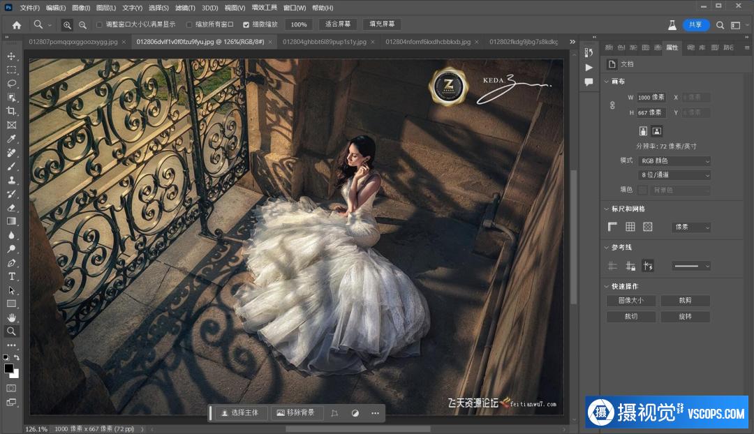Open the 图像(I) menu
This screenshot has width=754, height=434.
click(x=81, y=8)
